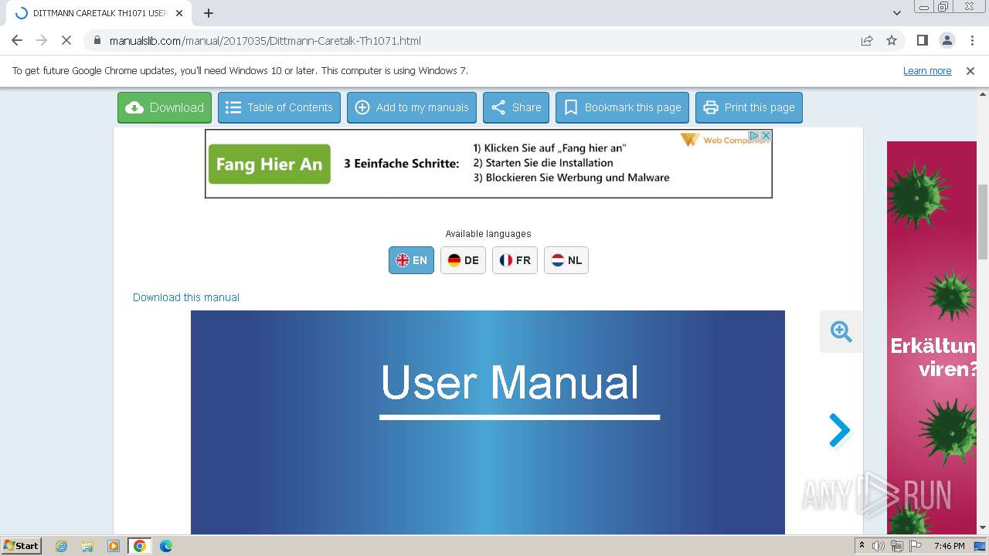Open the Chrome profile menu
This screenshot has width=989, height=556.
click(947, 40)
